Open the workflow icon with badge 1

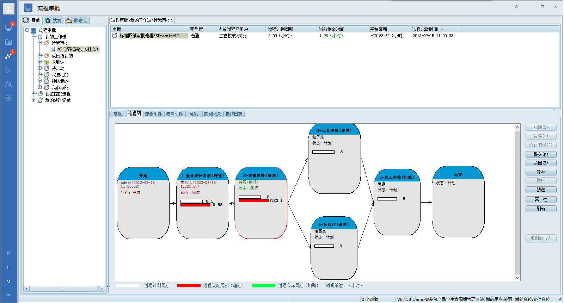(x=8, y=56)
